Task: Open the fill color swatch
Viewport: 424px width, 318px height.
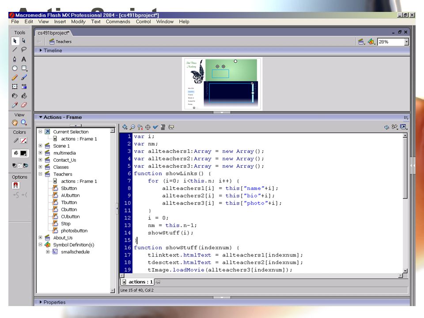Action: tap(23, 153)
